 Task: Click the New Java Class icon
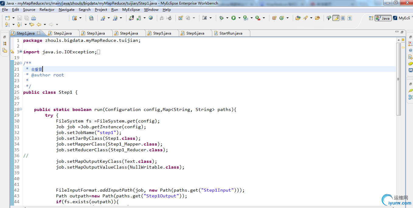(x=282, y=18)
